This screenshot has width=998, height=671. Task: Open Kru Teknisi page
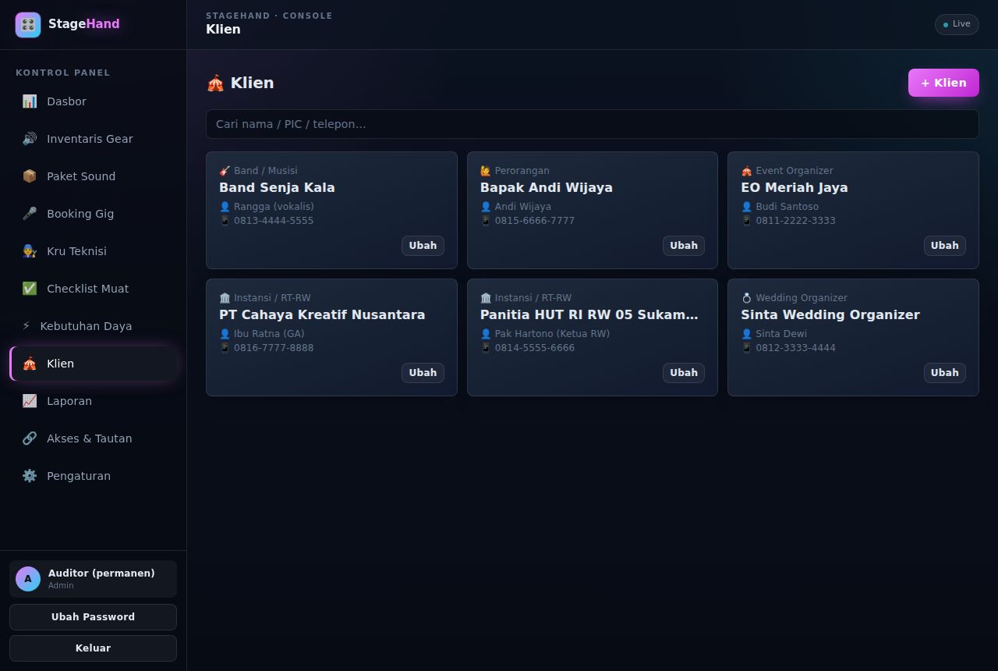coord(94,251)
